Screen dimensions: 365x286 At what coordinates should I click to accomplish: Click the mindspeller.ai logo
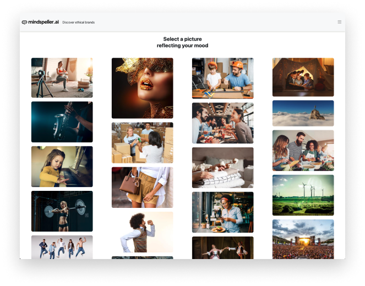pos(40,22)
